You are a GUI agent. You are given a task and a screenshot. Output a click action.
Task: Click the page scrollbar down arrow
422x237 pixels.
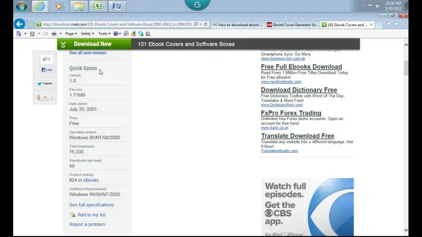pos(406,230)
